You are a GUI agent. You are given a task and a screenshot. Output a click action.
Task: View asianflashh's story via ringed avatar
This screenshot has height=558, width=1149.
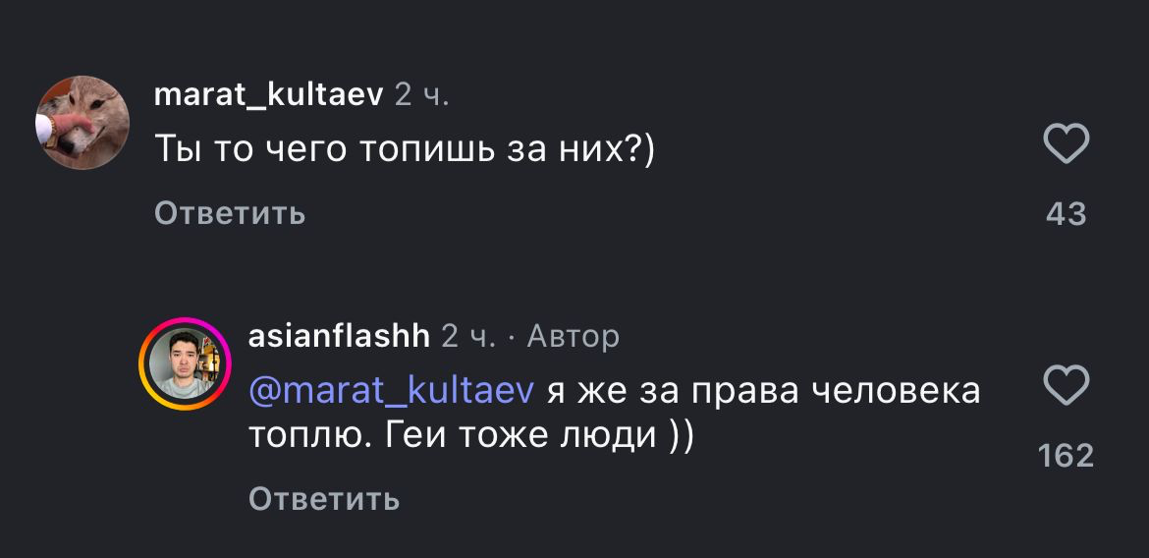click(x=184, y=363)
